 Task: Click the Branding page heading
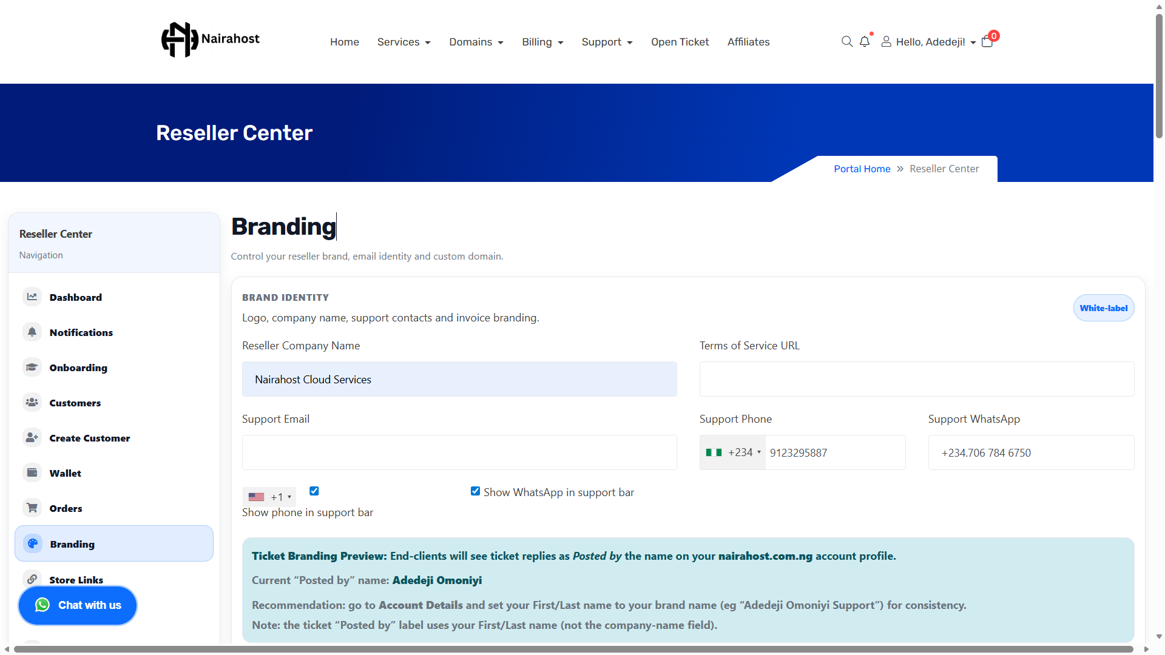[283, 226]
